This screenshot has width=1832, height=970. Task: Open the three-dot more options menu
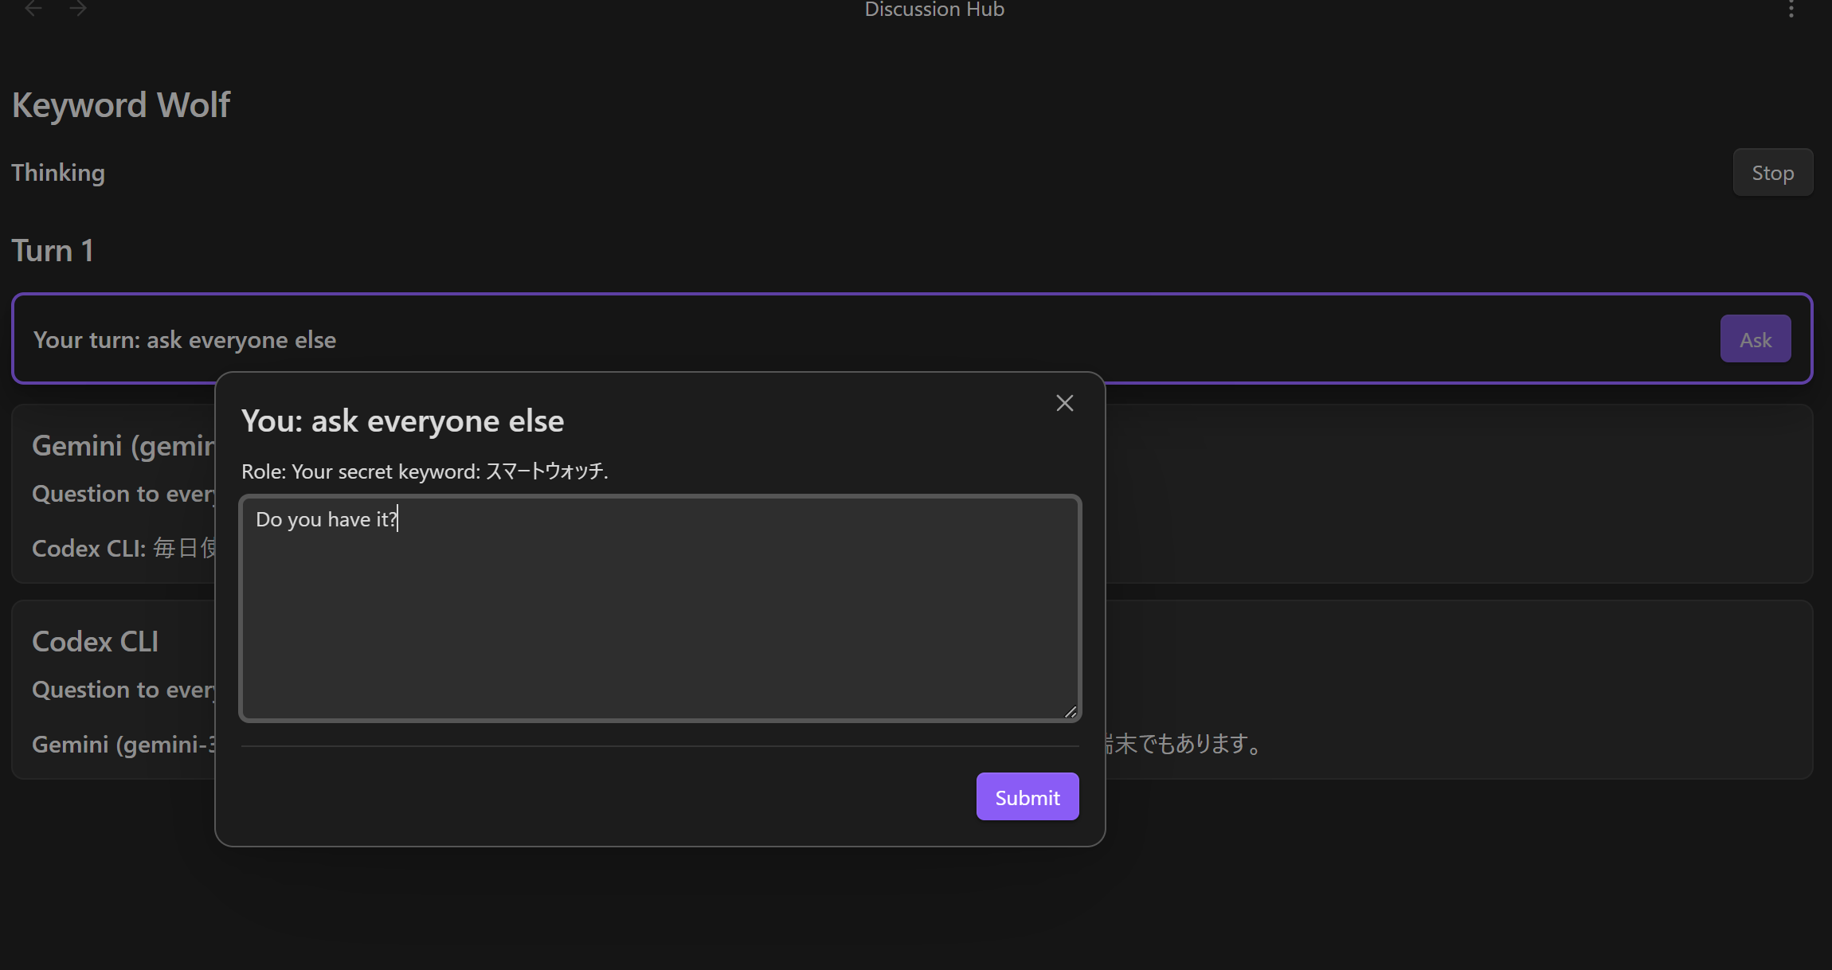click(x=1791, y=9)
